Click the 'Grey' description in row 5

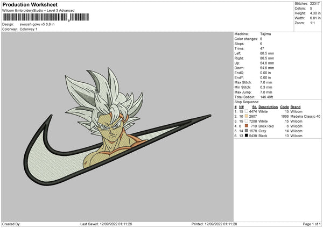(x=262, y=131)
